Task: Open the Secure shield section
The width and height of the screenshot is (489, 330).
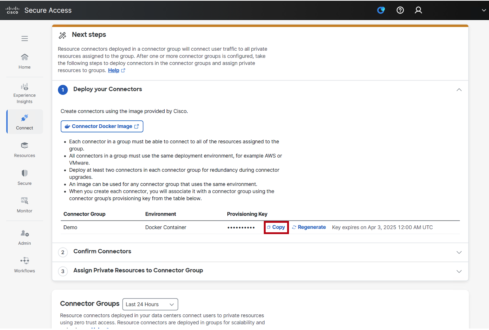Action: pyautogui.click(x=24, y=177)
